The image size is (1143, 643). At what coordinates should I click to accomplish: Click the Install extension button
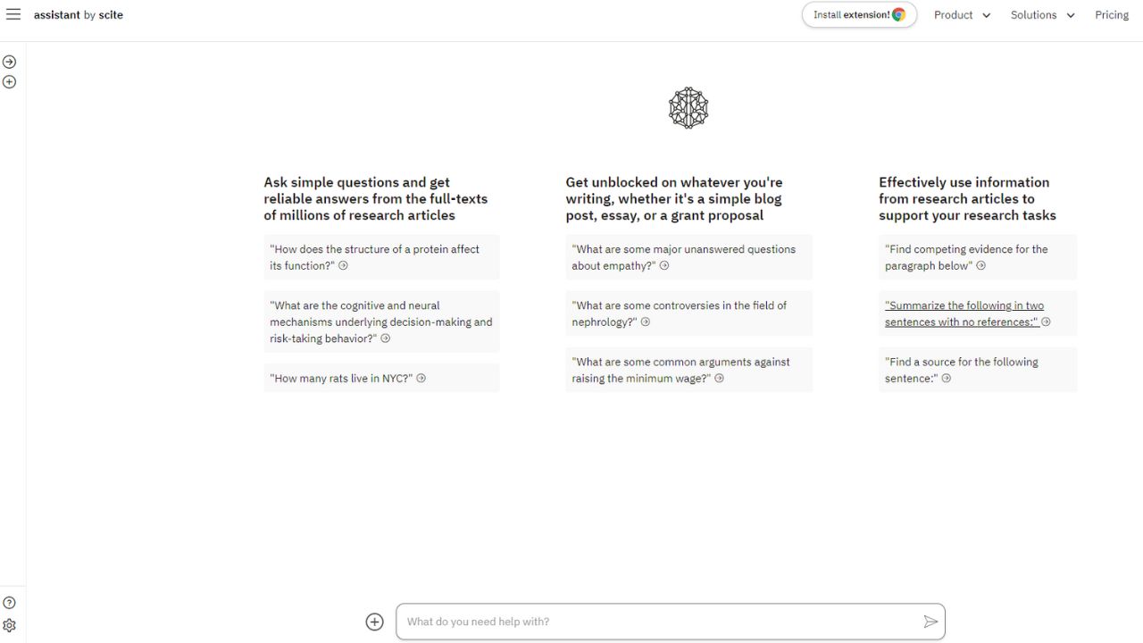click(x=859, y=15)
